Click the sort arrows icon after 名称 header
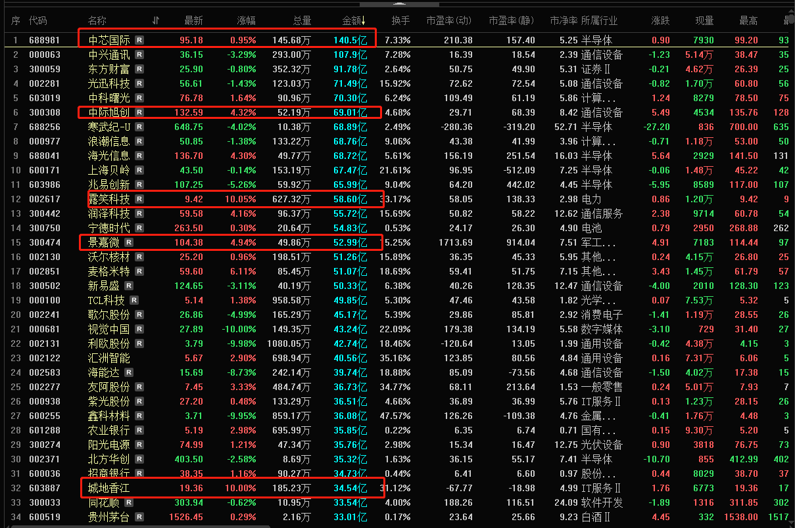The image size is (795, 528). (155, 21)
